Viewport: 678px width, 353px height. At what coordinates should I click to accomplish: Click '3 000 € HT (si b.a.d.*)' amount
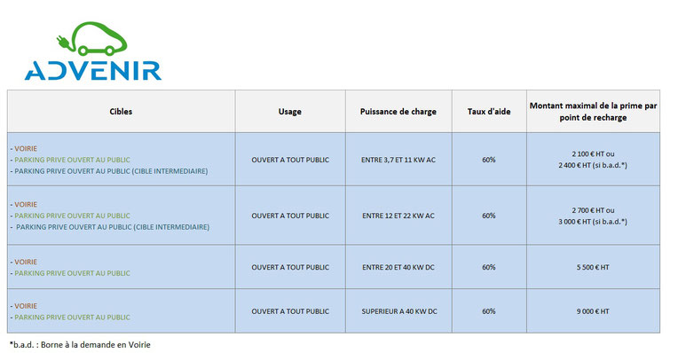(593, 222)
